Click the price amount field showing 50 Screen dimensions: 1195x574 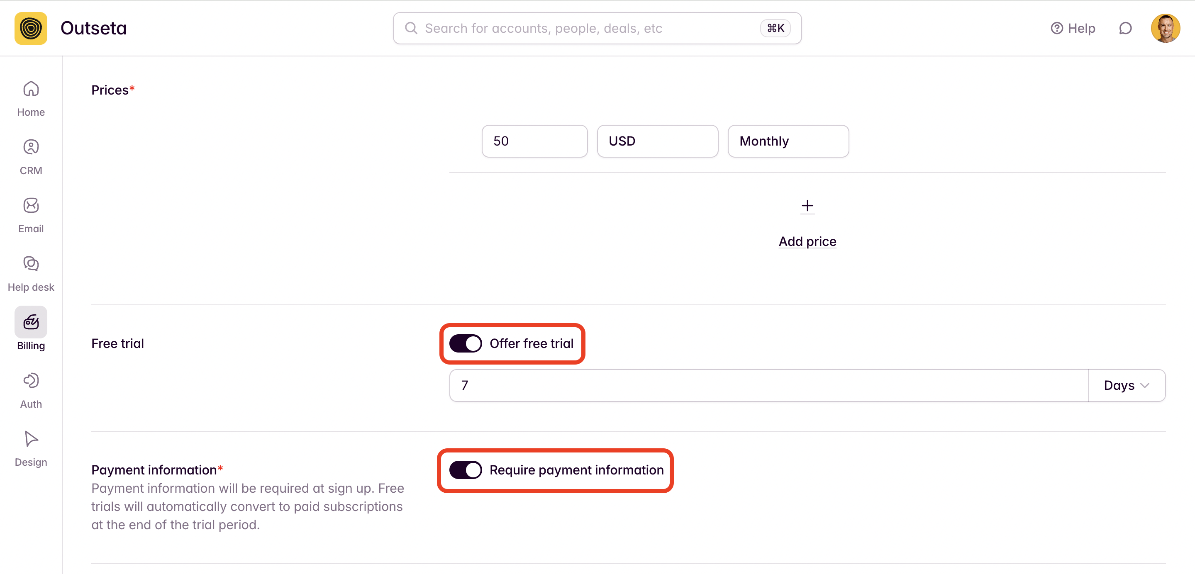(534, 141)
